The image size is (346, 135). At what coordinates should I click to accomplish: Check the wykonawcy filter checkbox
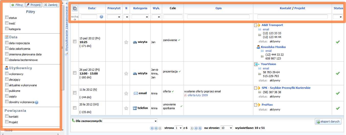pos(7,74)
